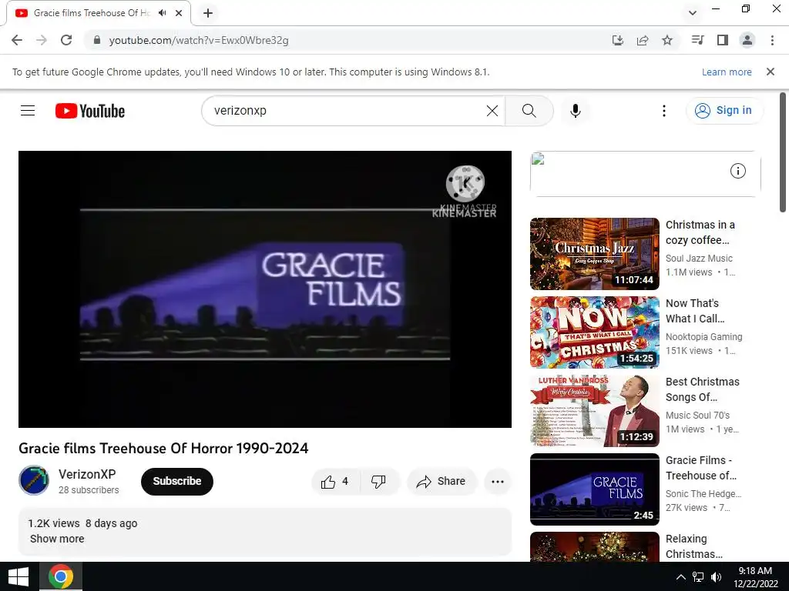
Task: Click in the video player area
Action: tap(265, 289)
